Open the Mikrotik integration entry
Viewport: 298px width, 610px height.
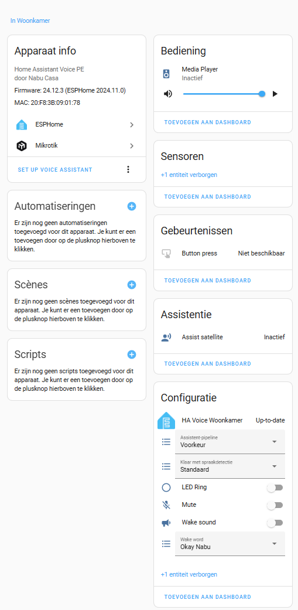(77, 146)
